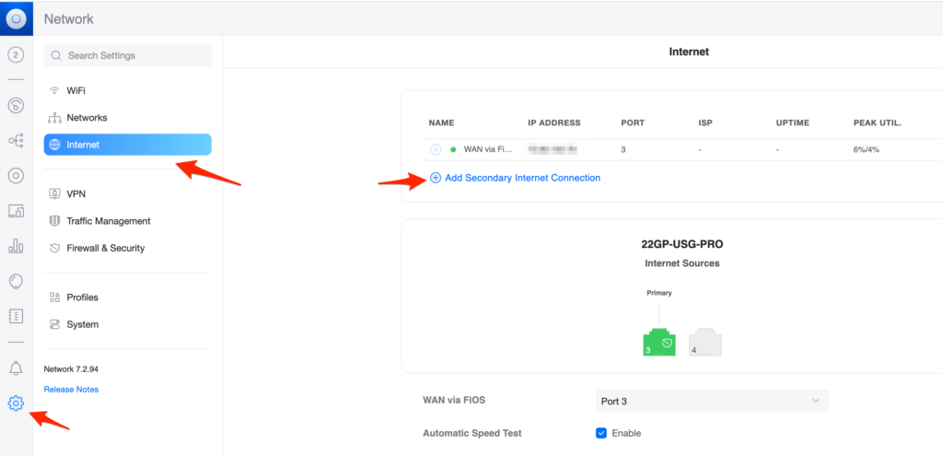Image resolution: width=943 pixels, height=456 pixels.
Task: Open the WiFi settings section
Action: pyautogui.click(x=76, y=91)
